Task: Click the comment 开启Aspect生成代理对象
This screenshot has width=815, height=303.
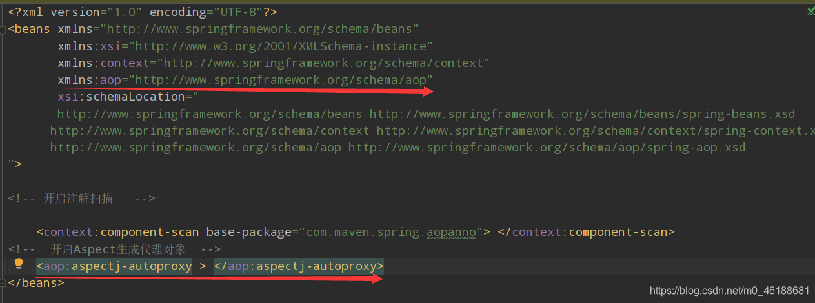Action: pos(118,249)
